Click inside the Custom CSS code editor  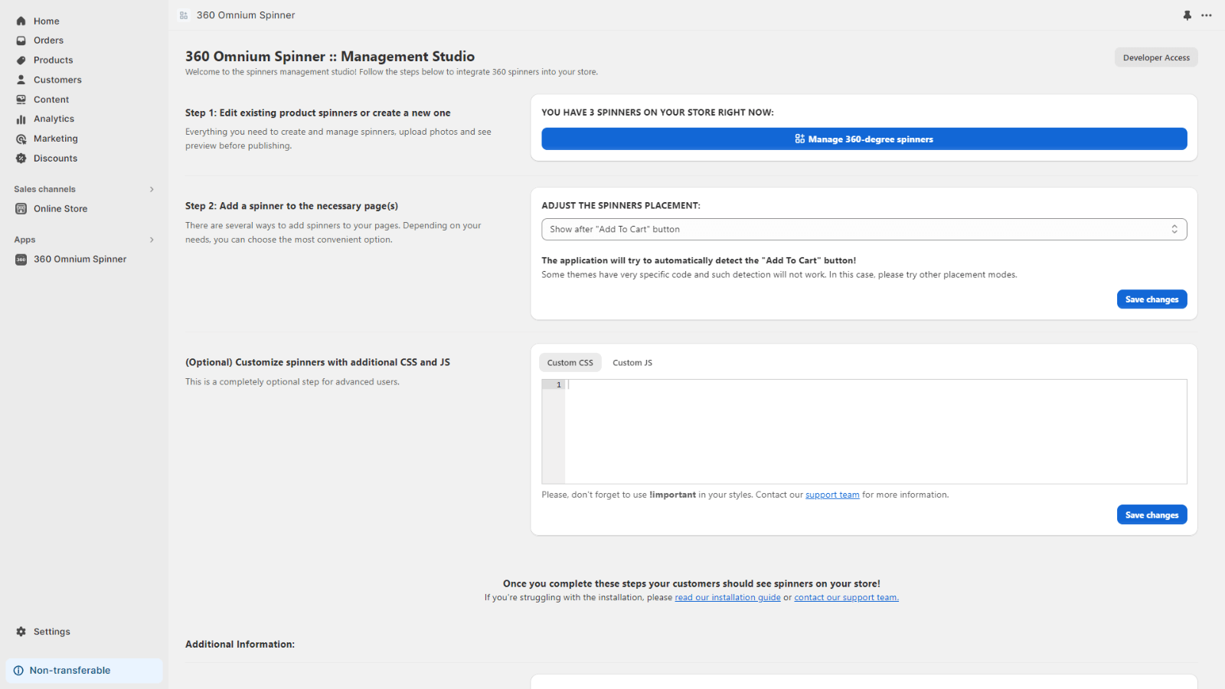[x=873, y=431]
